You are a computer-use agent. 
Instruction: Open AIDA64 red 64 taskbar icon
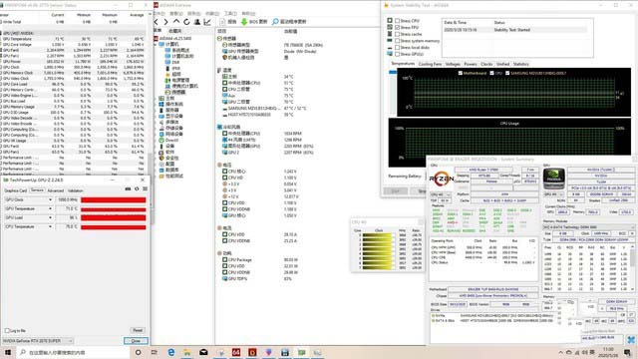point(236,352)
